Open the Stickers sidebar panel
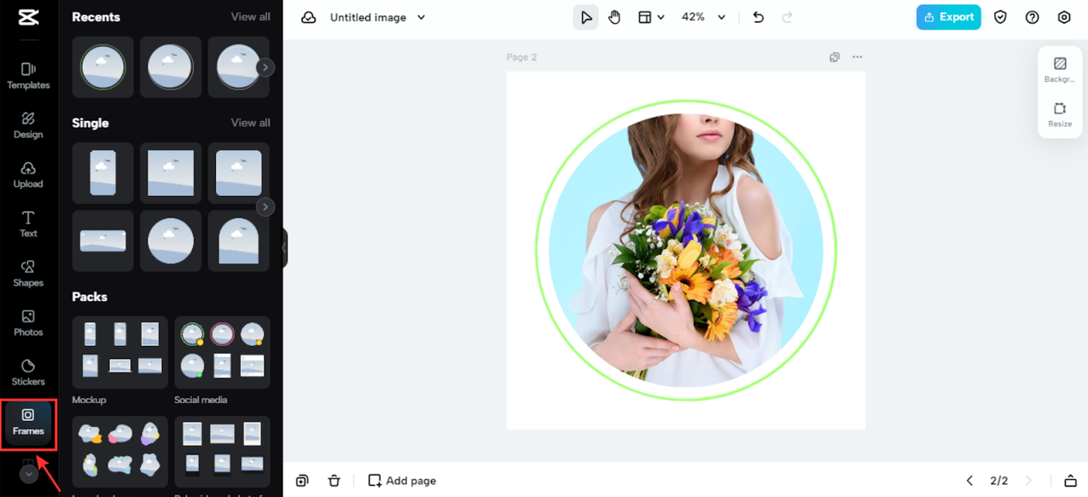The height and width of the screenshot is (497, 1088). 28,372
